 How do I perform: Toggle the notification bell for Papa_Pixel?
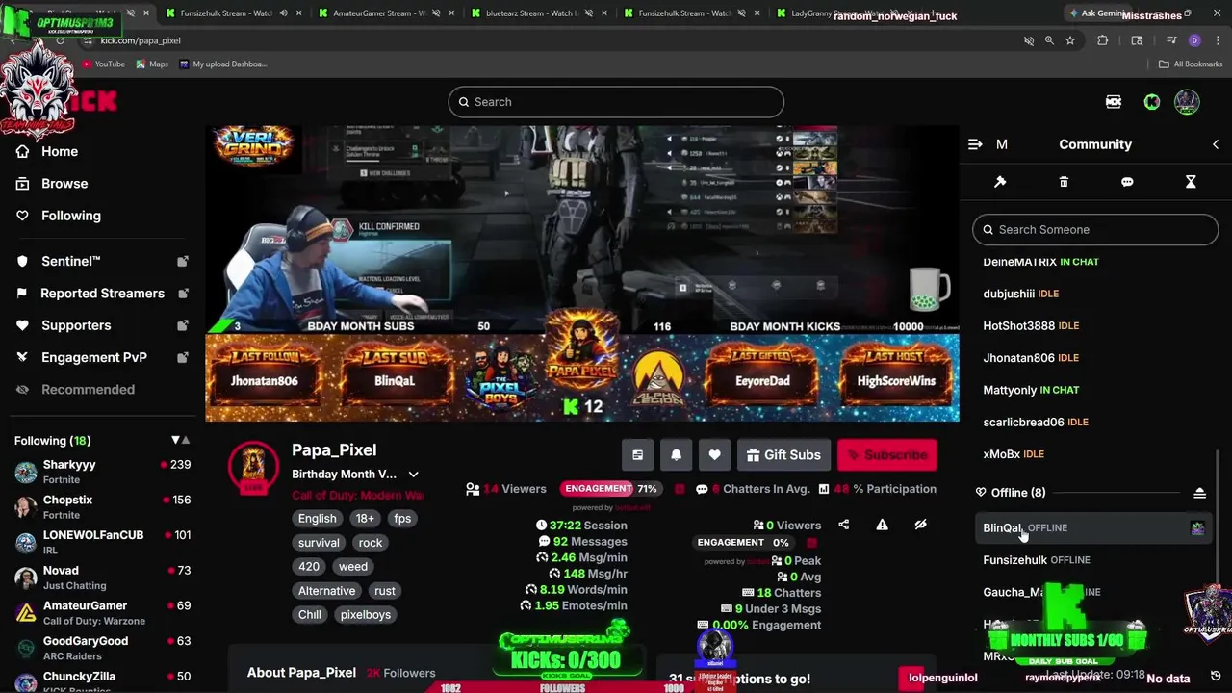(676, 455)
